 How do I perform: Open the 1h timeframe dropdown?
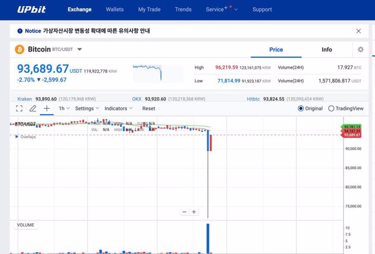tap(64, 108)
